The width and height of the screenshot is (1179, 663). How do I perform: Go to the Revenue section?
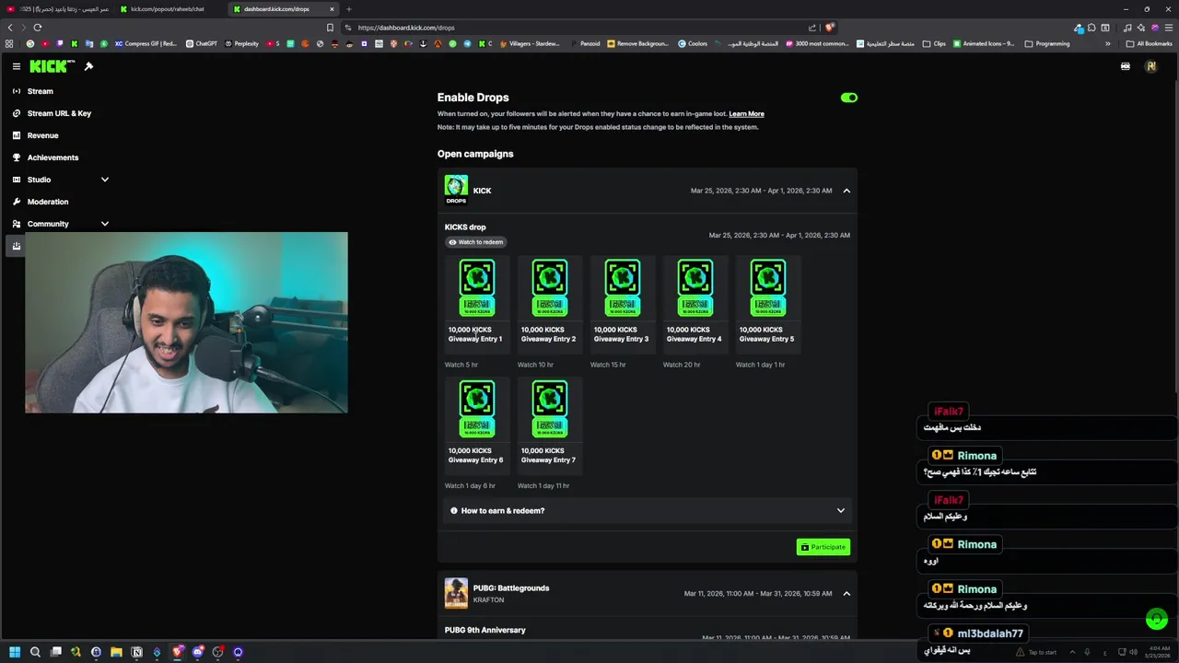pos(35,135)
